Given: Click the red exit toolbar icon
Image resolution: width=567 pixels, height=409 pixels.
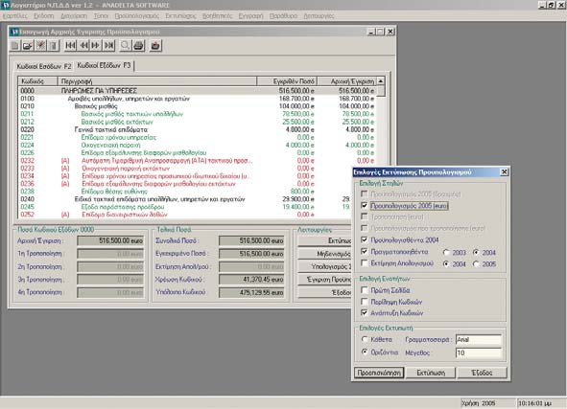Looking at the screenshot, I should pos(155,45).
